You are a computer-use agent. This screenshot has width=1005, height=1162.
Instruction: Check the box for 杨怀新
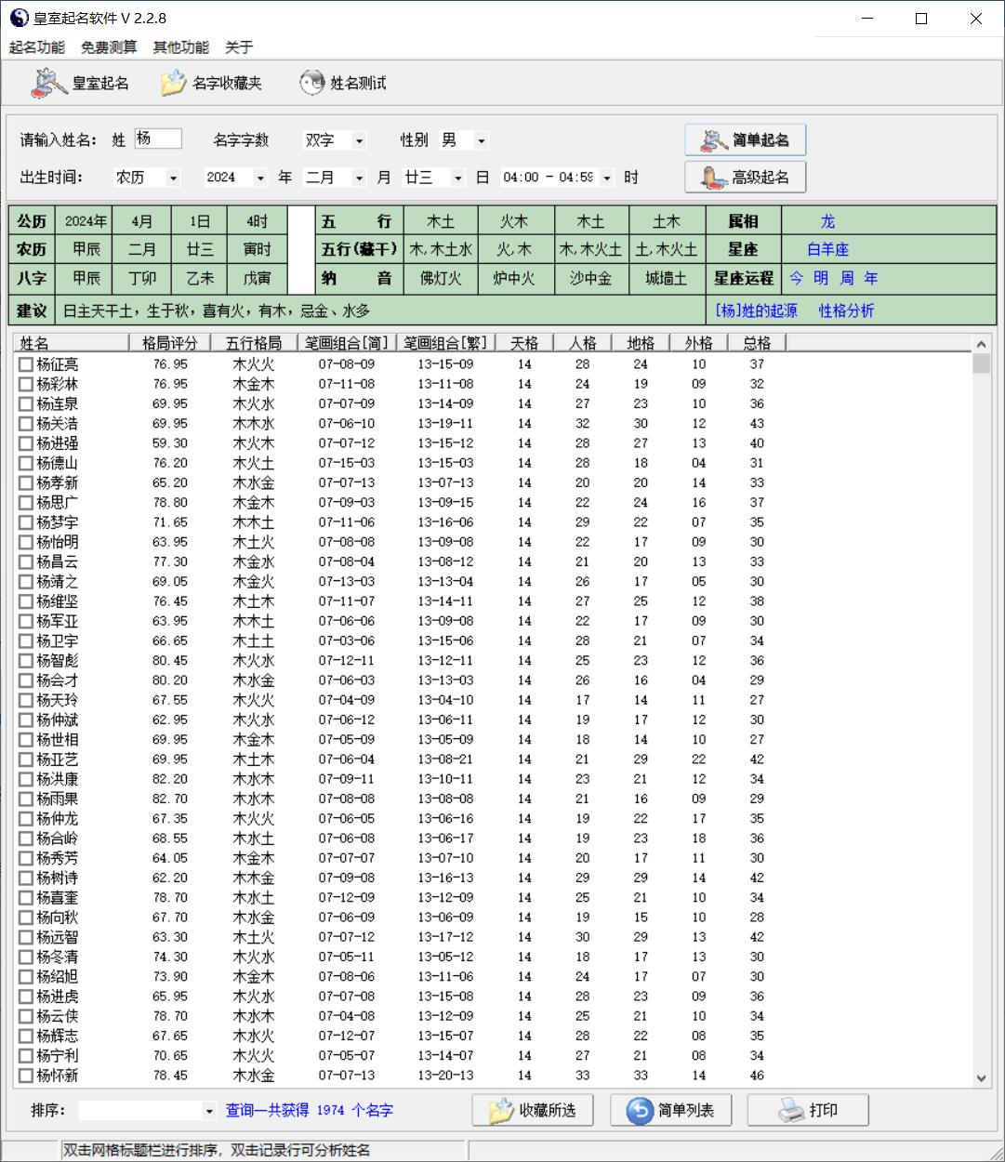tap(26, 1076)
